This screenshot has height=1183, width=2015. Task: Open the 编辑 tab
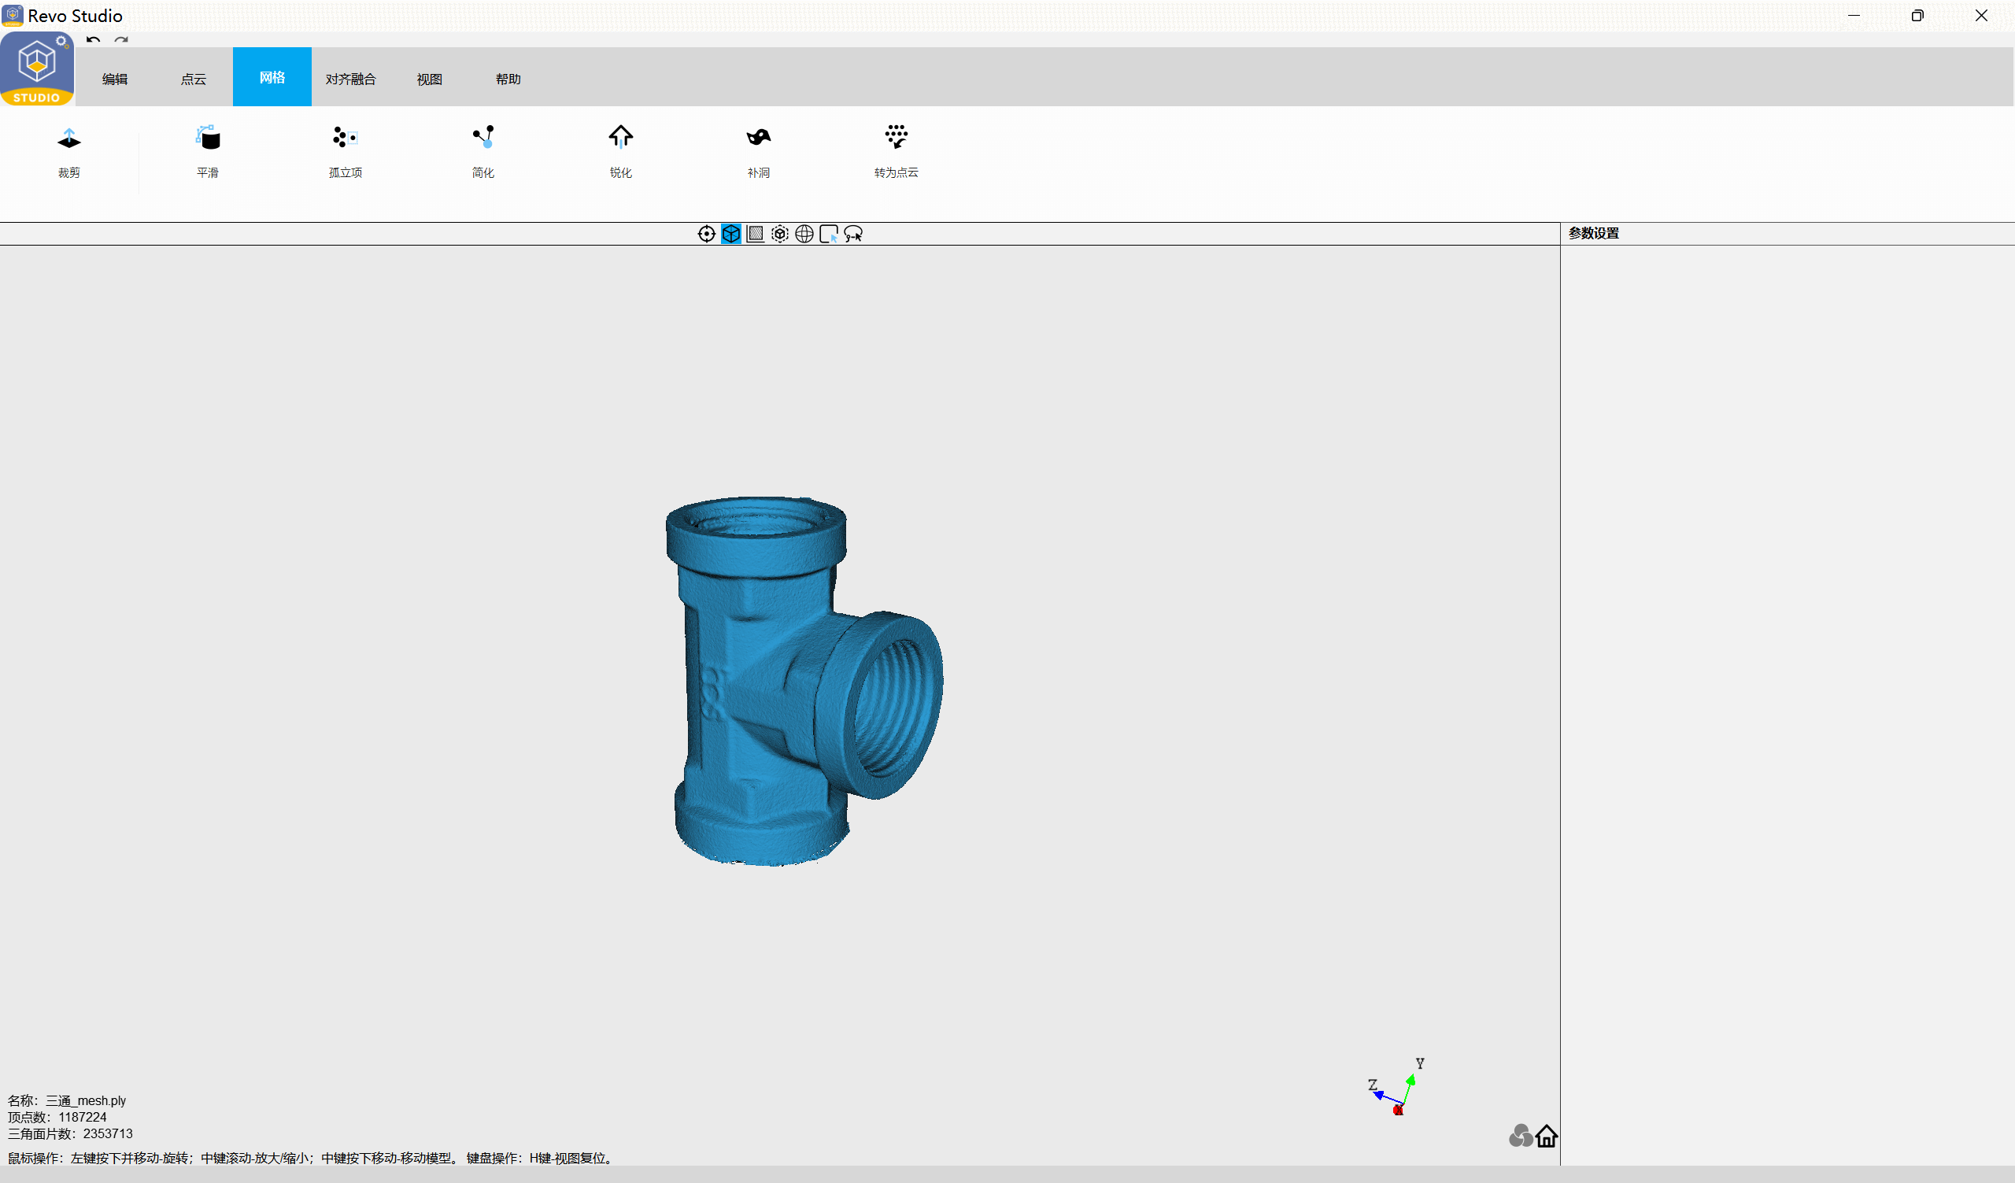pos(115,79)
